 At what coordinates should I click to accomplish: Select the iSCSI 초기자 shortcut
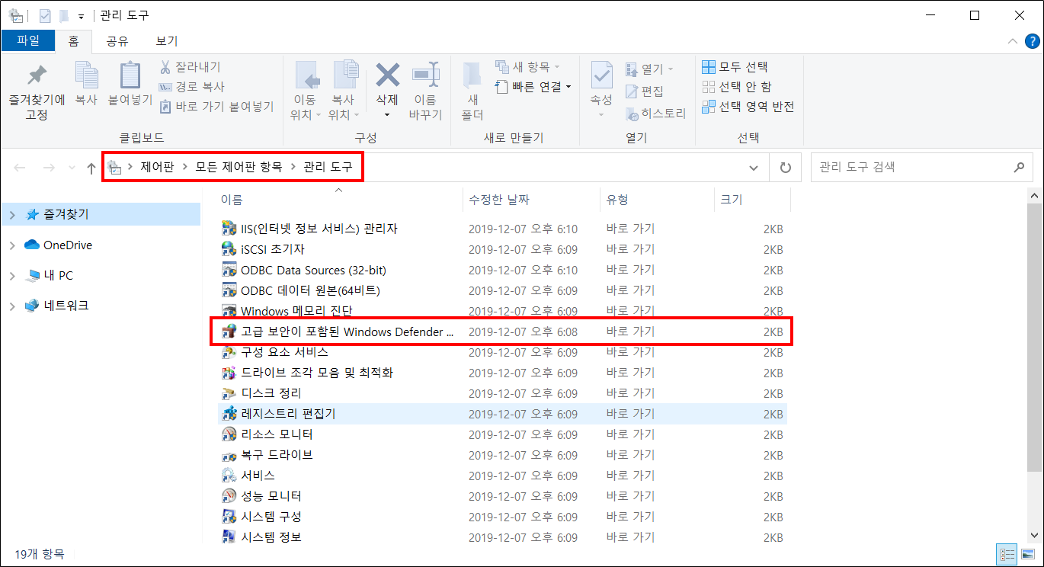pos(501,249)
